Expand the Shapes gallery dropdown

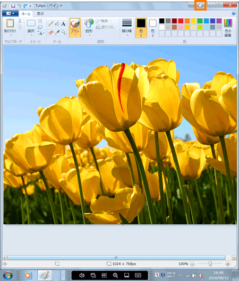(x=89, y=28)
